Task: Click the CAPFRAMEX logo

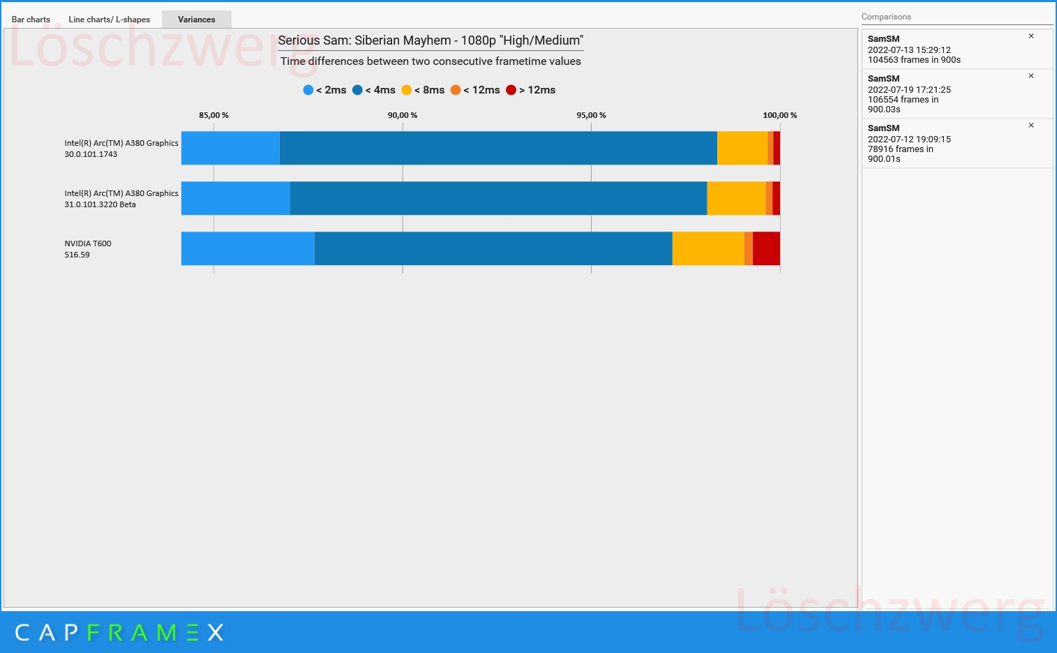Action: tap(119, 633)
